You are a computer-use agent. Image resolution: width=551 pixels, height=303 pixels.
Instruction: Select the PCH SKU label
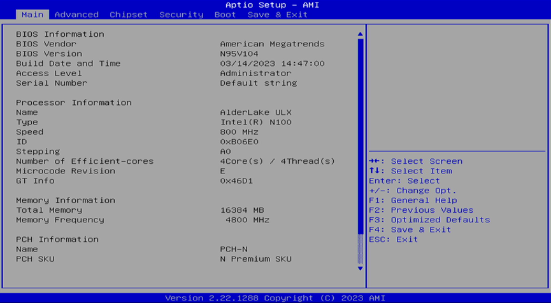pyautogui.click(x=35, y=259)
